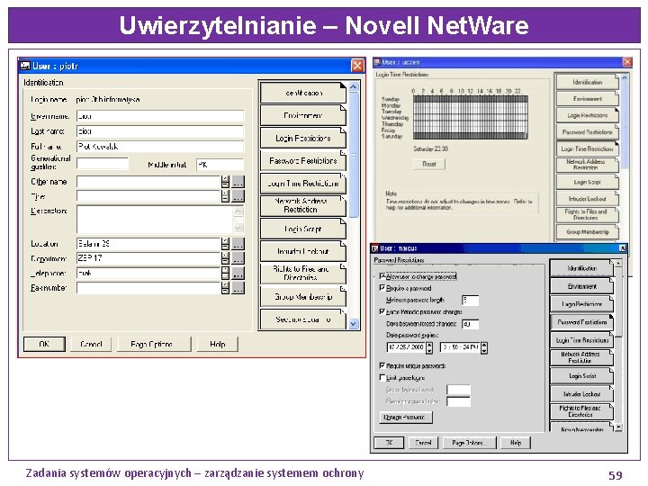Image resolution: width=648 pixels, height=486 pixels.
Task: Click browse button next to Telephone field
Action: (x=238, y=273)
